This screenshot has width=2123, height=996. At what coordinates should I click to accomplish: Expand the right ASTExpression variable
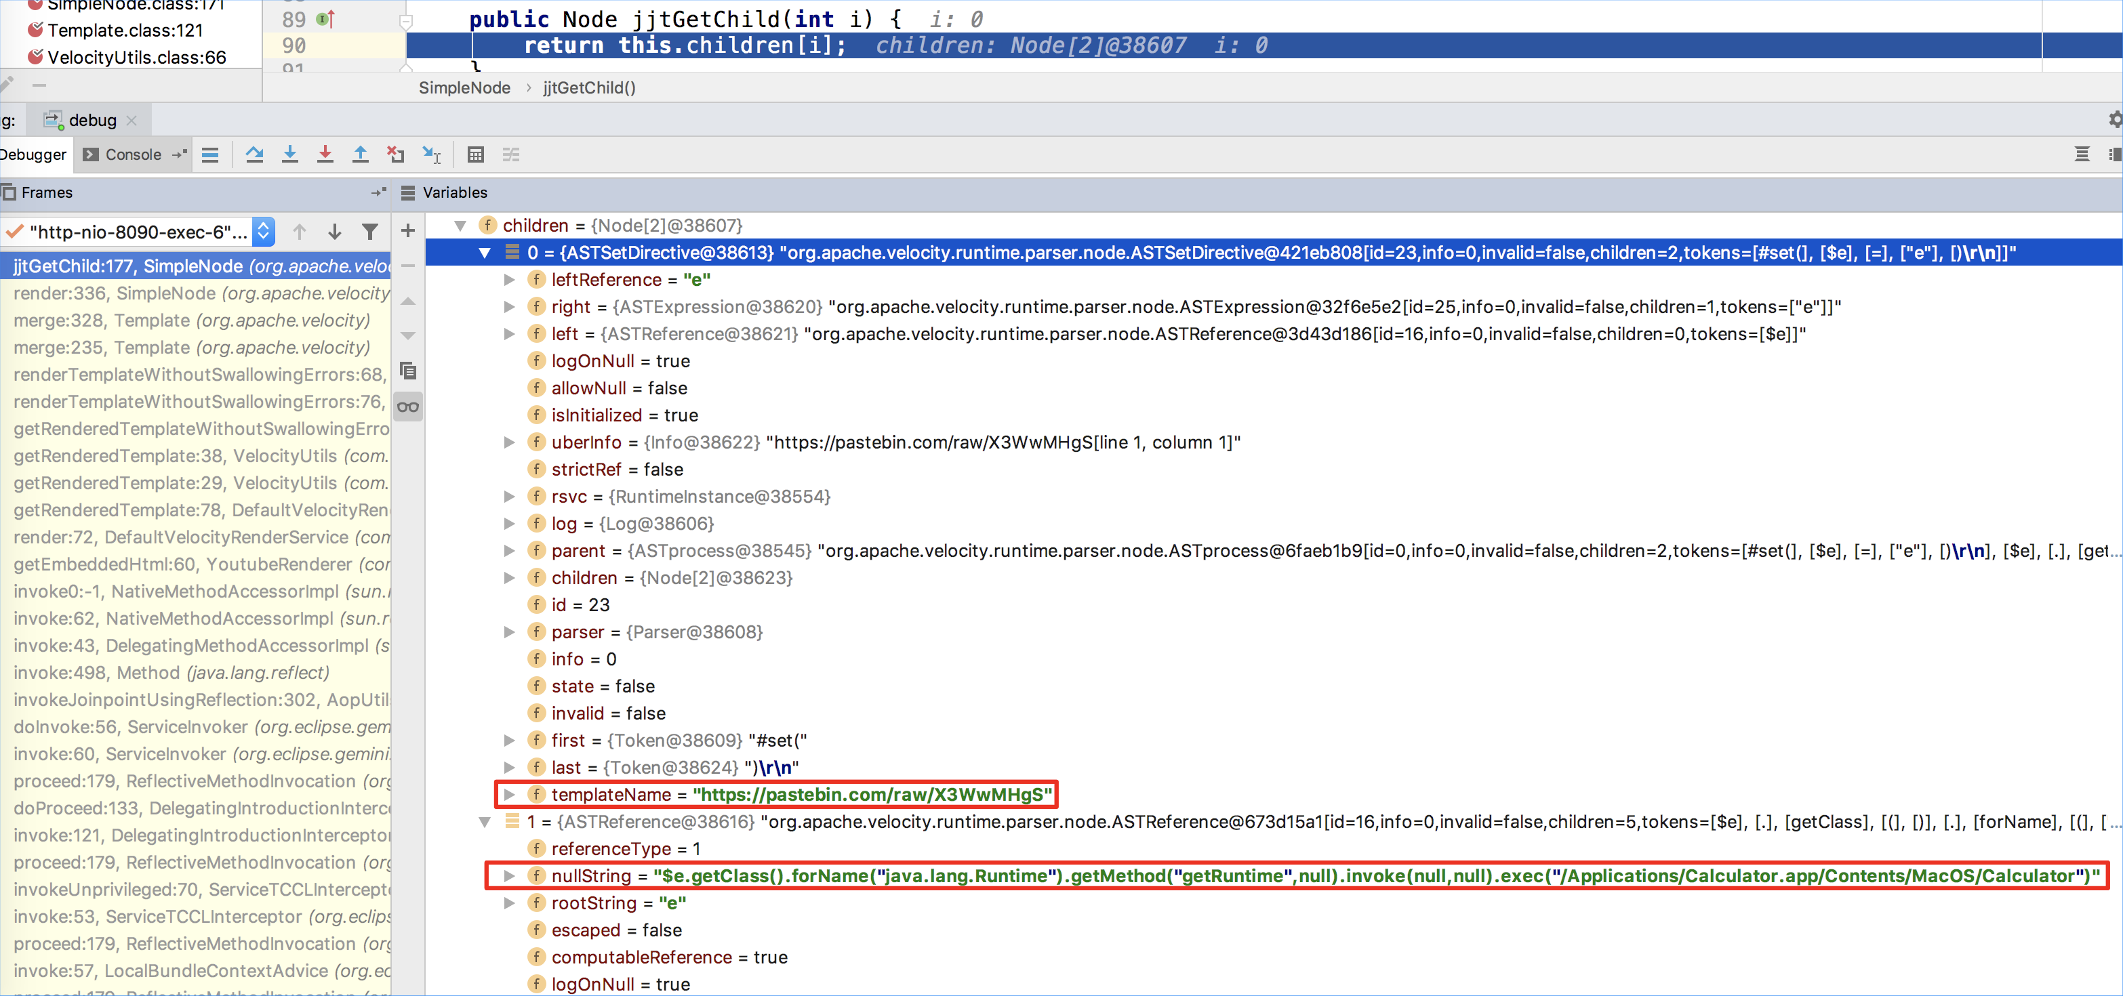pos(509,306)
